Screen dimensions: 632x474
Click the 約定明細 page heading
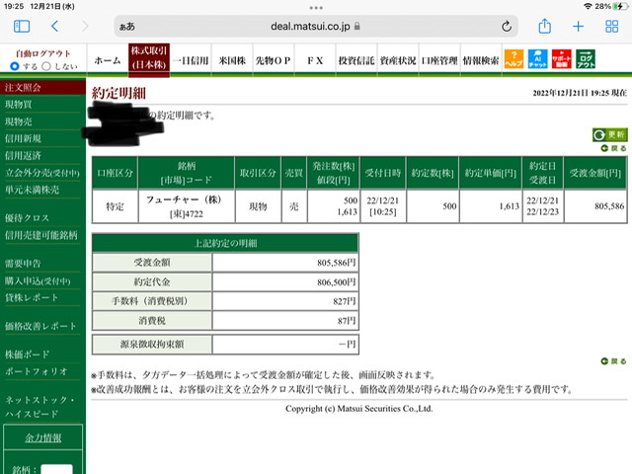coord(118,93)
